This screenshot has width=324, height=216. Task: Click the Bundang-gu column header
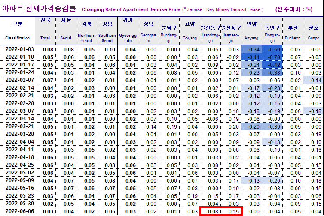tap(169, 31)
